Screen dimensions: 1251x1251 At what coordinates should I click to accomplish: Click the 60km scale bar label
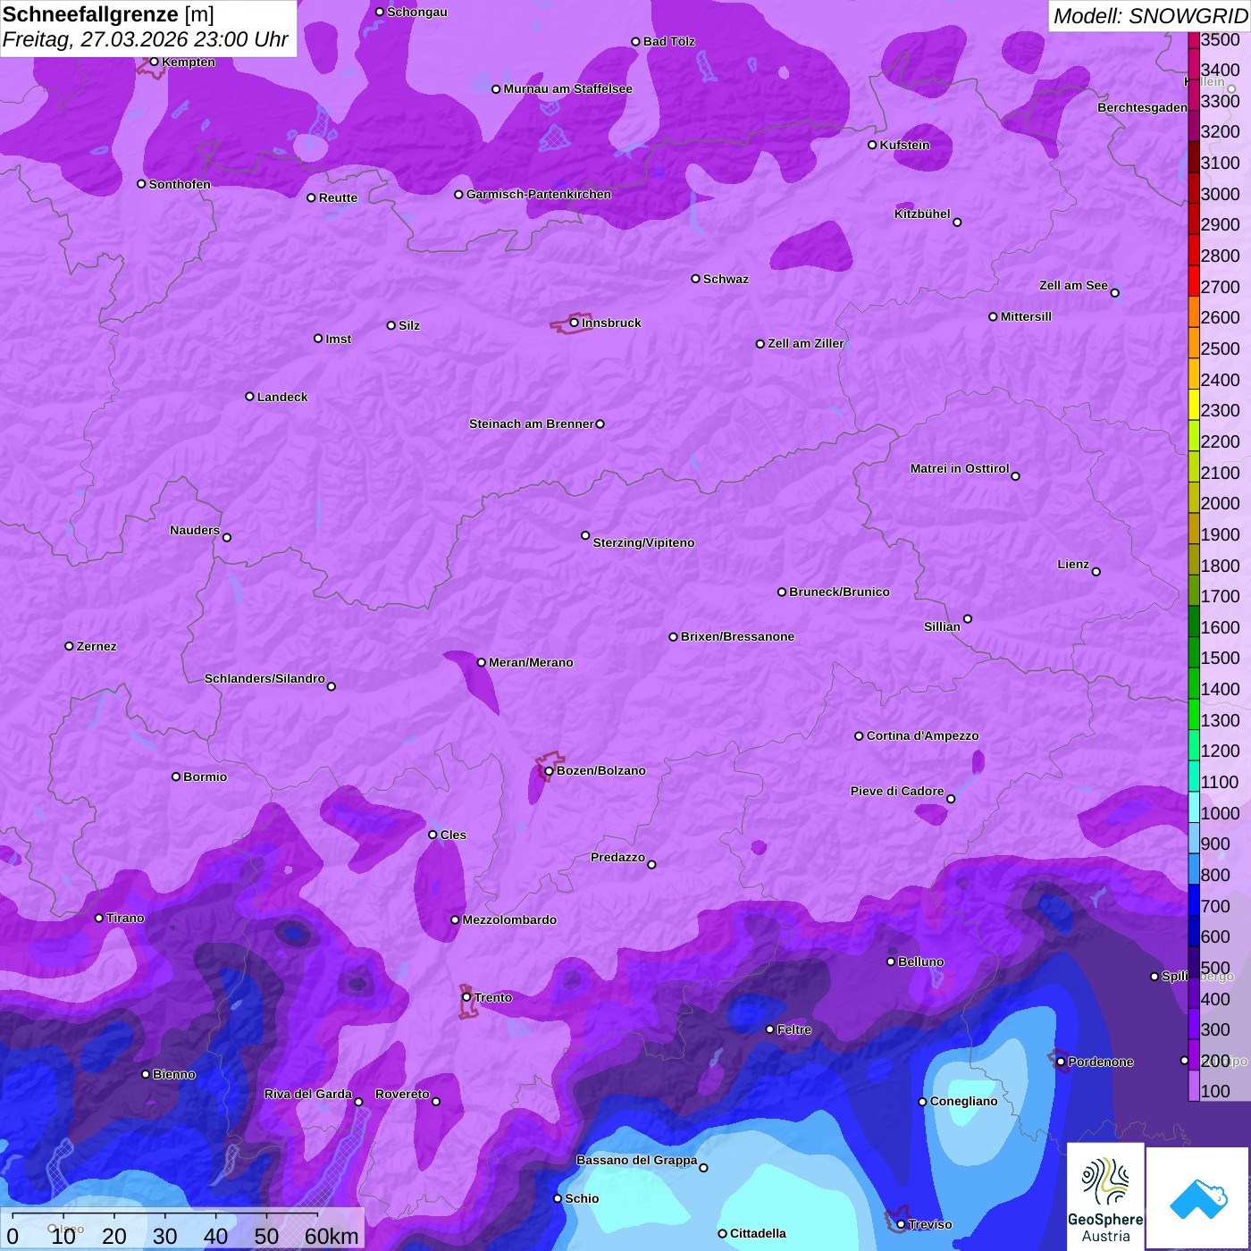[x=332, y=1236]
